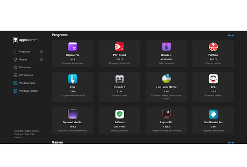Click the Games trophy icon
Viewport: 247px width, 167px height.
pos(15,60)
